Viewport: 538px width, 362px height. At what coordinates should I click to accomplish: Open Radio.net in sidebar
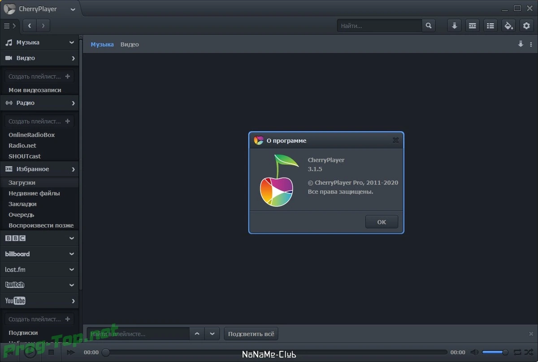click(x=22, y=145)
